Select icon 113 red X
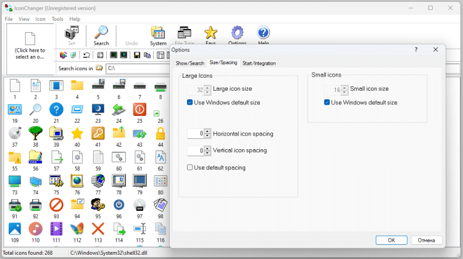This screenshot has width=463, height=259. click(98, 229)
